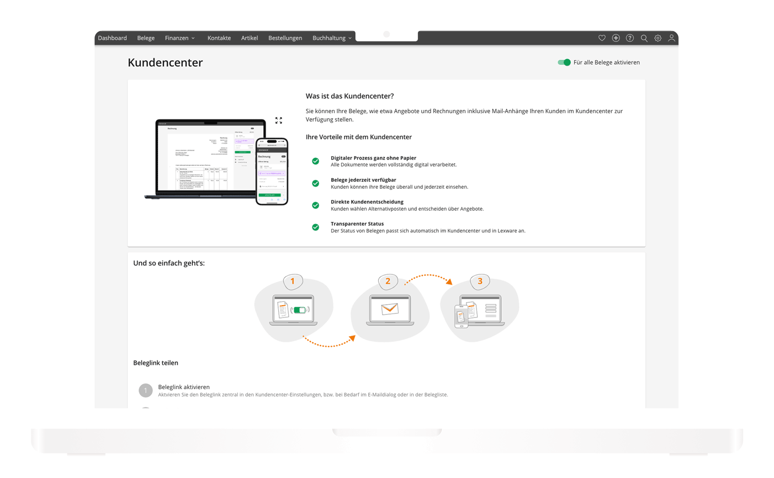This screenshot has height=478, width=774.
Task: Expand the Buchhaltung dropdown menu
Action: tap(332, 38)
